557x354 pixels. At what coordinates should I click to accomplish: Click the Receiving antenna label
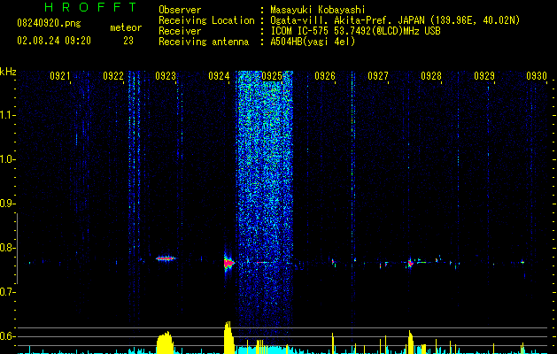[x=204, y=42]
